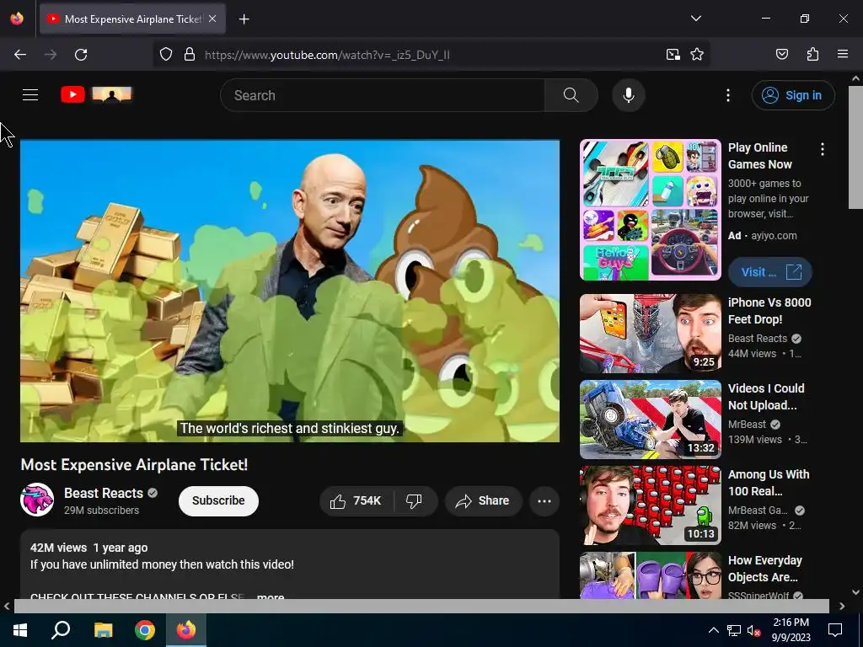Subscribe to Beast Reacts
The image size is (863, 647).
pos(218,500)
